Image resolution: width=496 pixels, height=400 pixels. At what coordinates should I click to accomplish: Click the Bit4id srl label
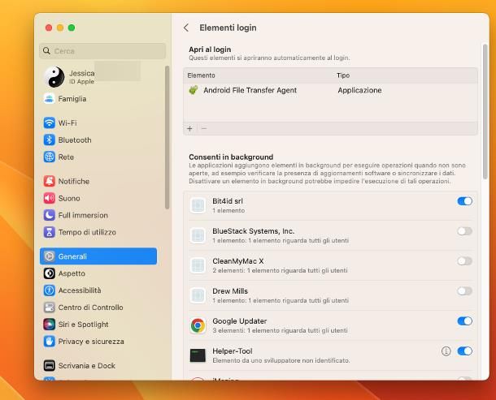[228, 201]
